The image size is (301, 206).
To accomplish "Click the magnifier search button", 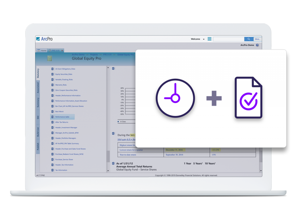I will click(249, 39).
